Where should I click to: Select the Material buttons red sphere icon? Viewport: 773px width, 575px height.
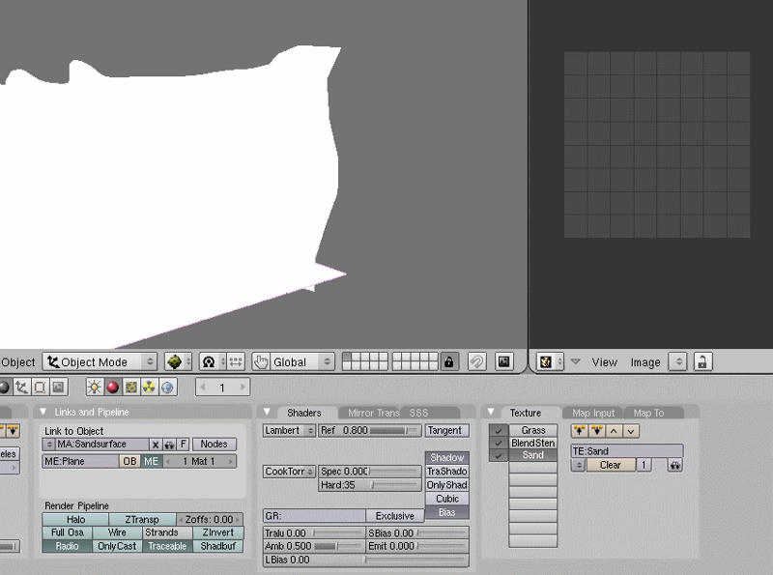(112, 388)
